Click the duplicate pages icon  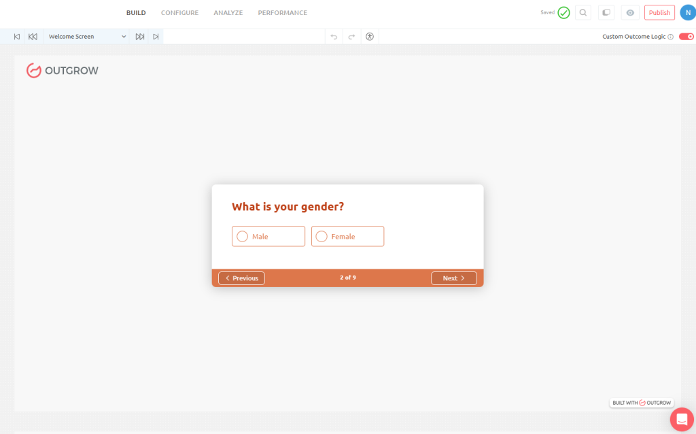606,12
